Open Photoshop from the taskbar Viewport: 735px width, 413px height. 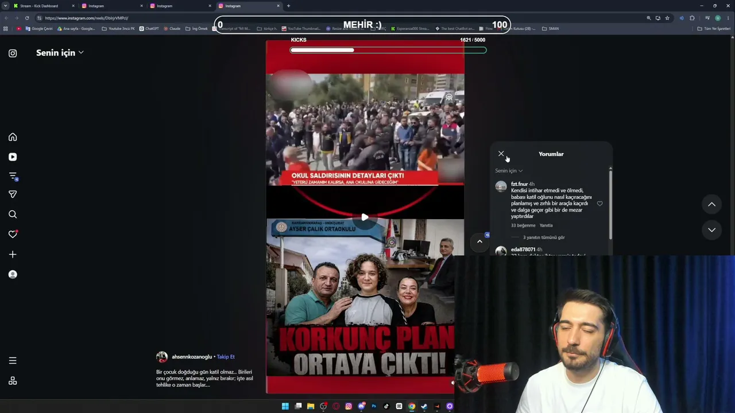click(374, 406)
